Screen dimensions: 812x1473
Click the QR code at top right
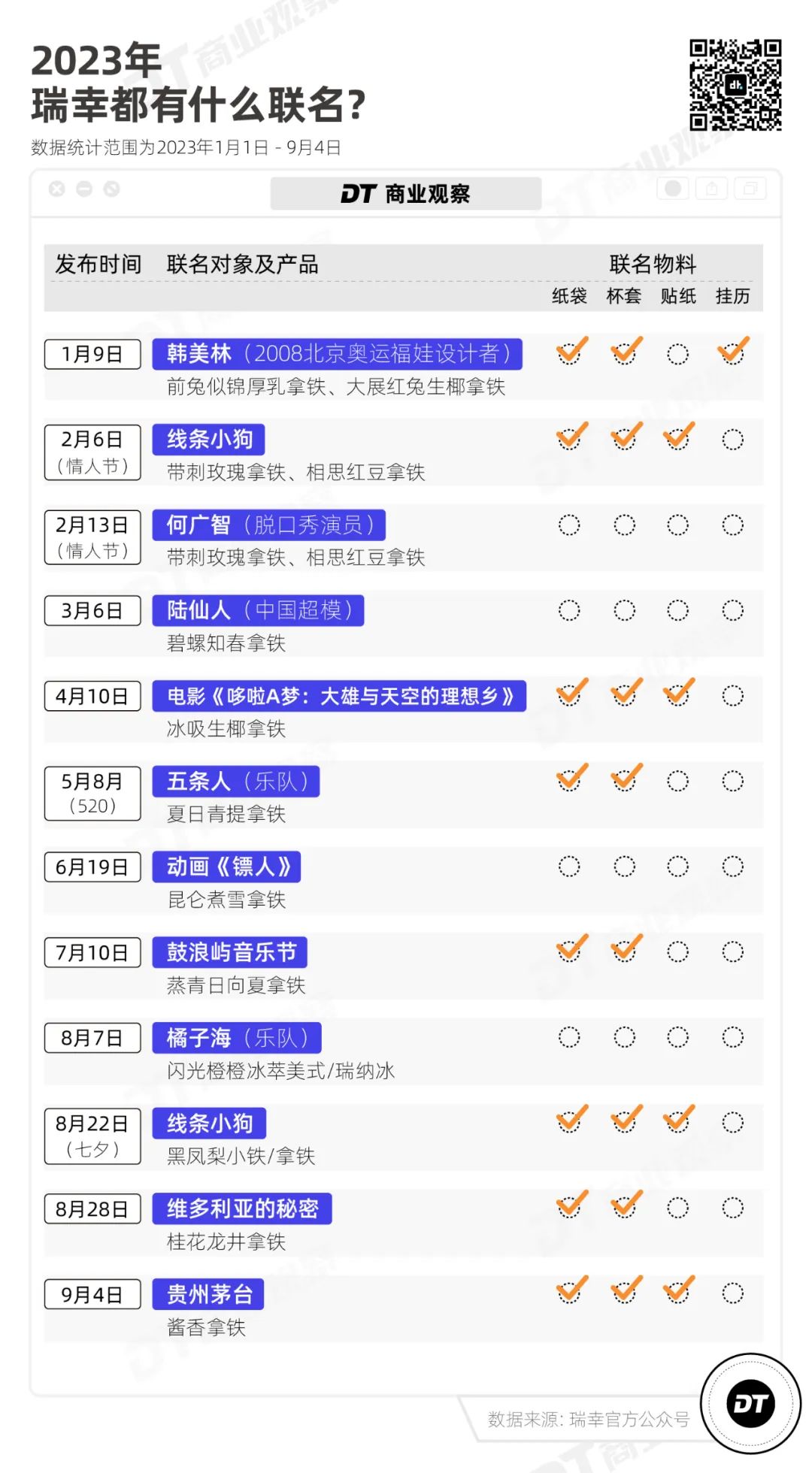point(735,85)
